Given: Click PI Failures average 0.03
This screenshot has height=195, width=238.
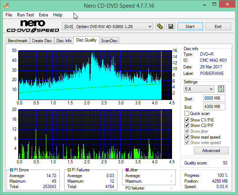Looking at the screenshot, I should pos(110,176).
